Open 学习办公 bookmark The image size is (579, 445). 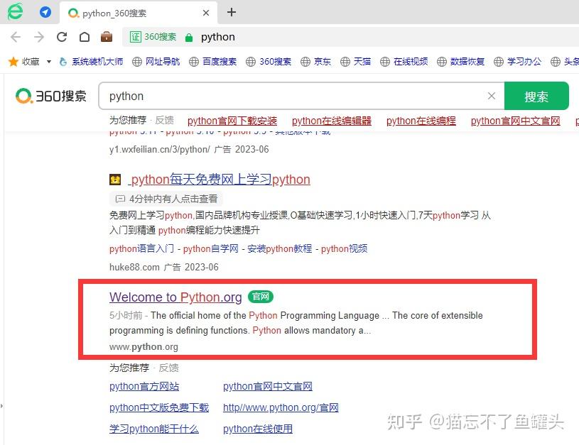click(x=517, y=62)
